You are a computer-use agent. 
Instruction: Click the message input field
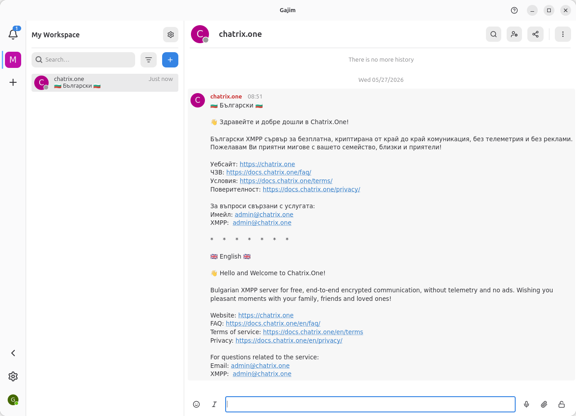point(370,404)
